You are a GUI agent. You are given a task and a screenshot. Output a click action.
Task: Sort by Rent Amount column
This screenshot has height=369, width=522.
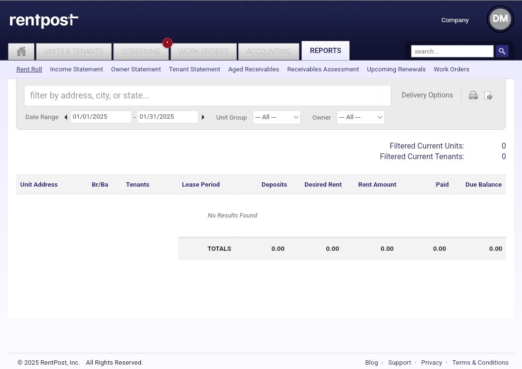pyautogui.click(x=377, y=185)
